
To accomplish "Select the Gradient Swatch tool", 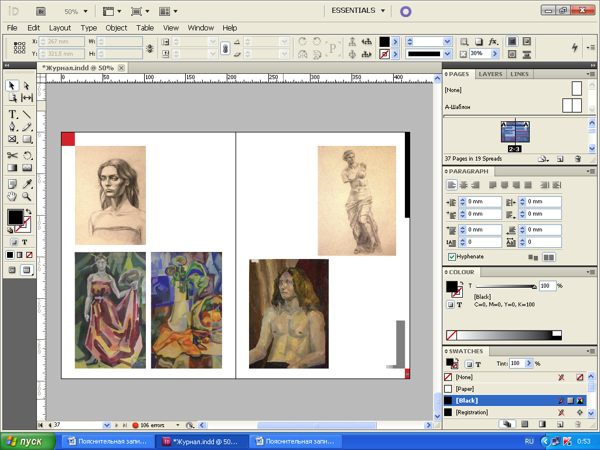I will 13,168.
